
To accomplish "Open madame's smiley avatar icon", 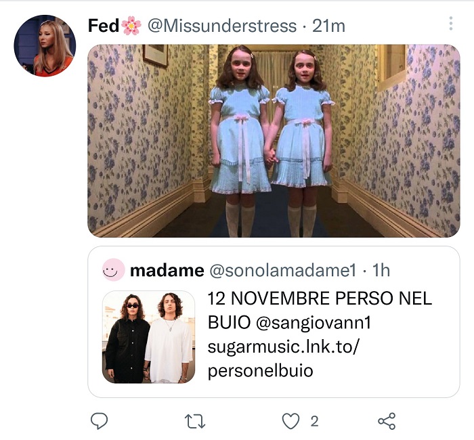I will click(x=113, y=270).
